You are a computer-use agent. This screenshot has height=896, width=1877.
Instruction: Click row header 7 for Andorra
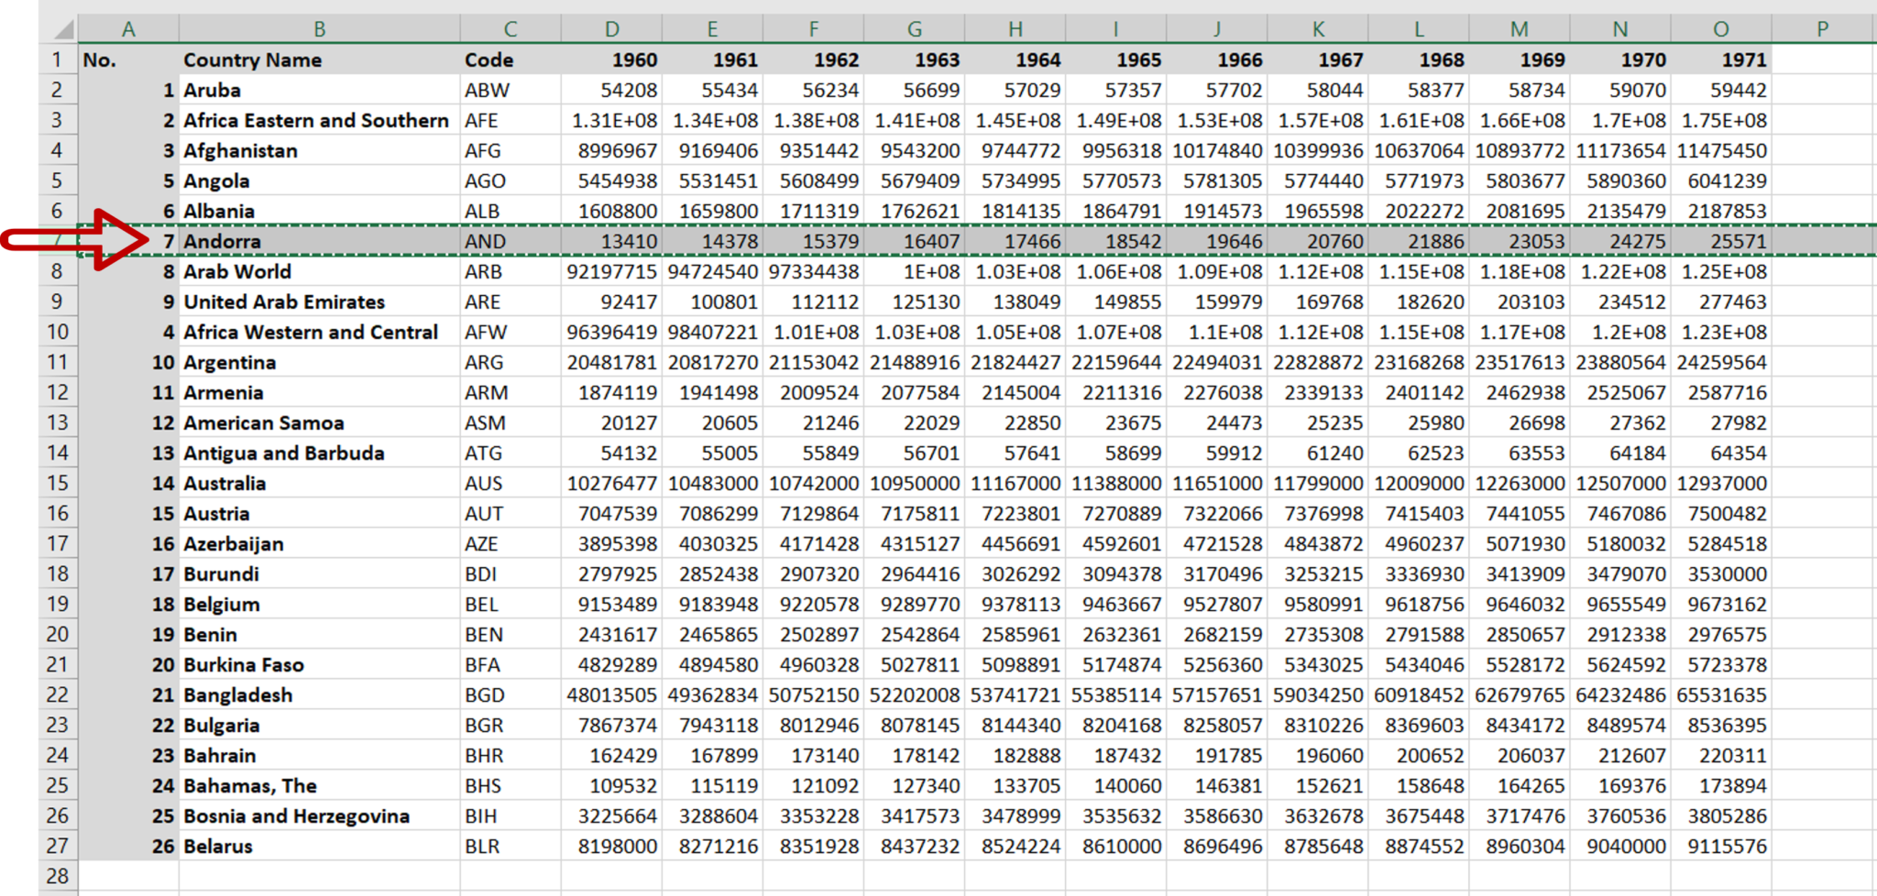[59, 241]
